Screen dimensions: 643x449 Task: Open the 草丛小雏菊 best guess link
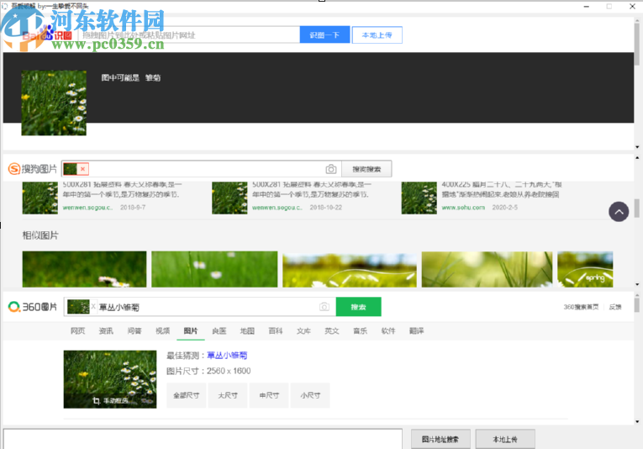227,356
